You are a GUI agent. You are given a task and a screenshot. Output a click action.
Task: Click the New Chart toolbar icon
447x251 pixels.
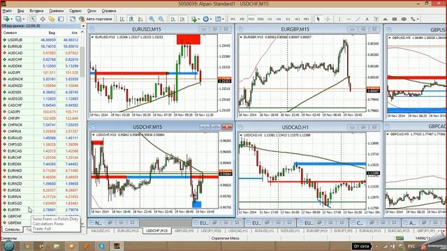6,19
